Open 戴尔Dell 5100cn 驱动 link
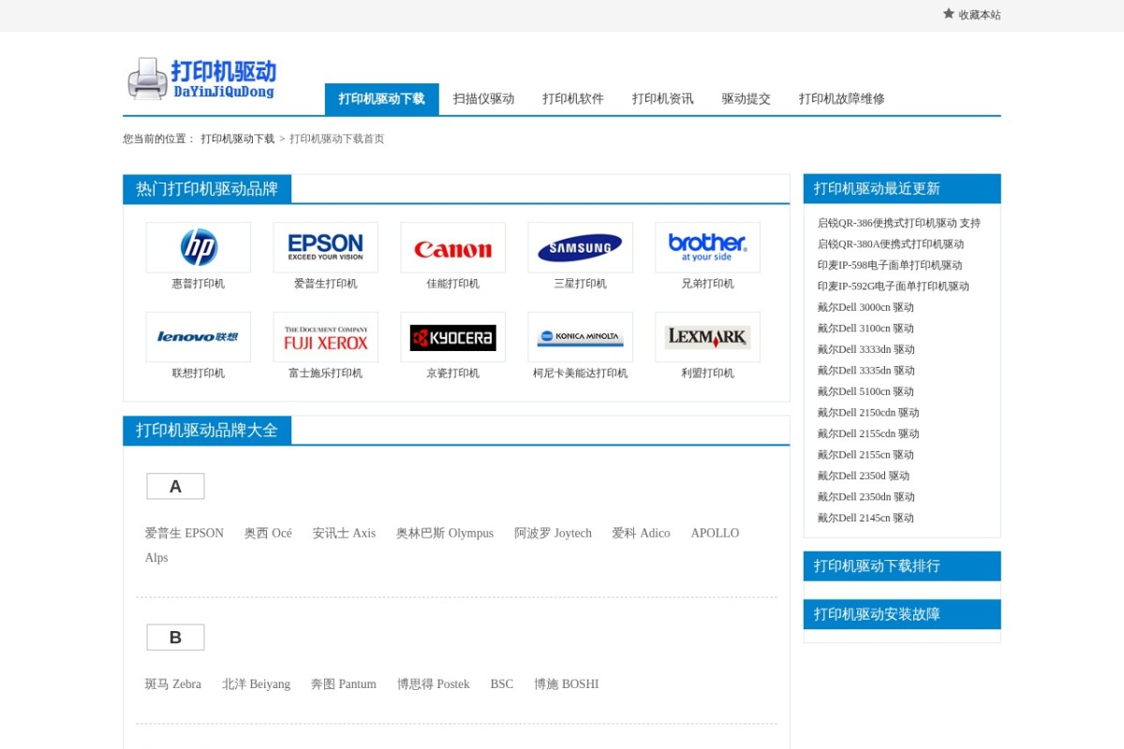The height and width of the screenshot is (749, 1124). 865,391
